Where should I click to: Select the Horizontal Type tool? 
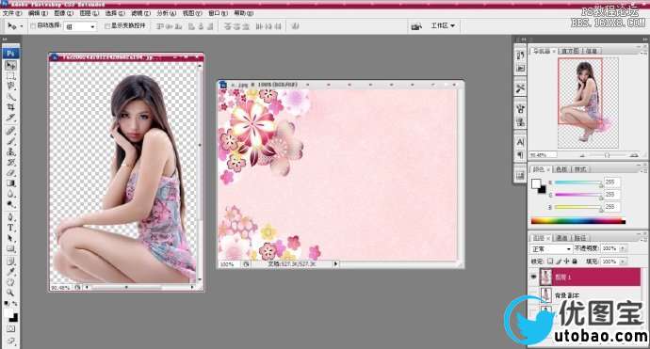[10, 228]
